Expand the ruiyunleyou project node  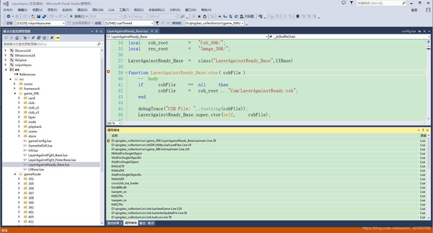click(5, 64)
